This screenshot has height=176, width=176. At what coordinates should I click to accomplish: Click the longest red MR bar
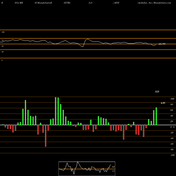(x=46, y=136)
